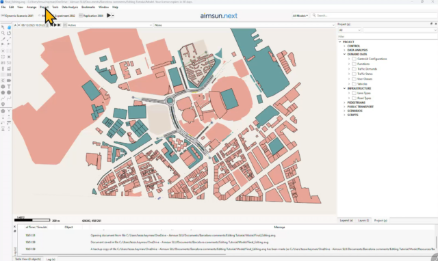Switch to the Project tab at bottom
The image size is (438, 261).
point(381,221)
